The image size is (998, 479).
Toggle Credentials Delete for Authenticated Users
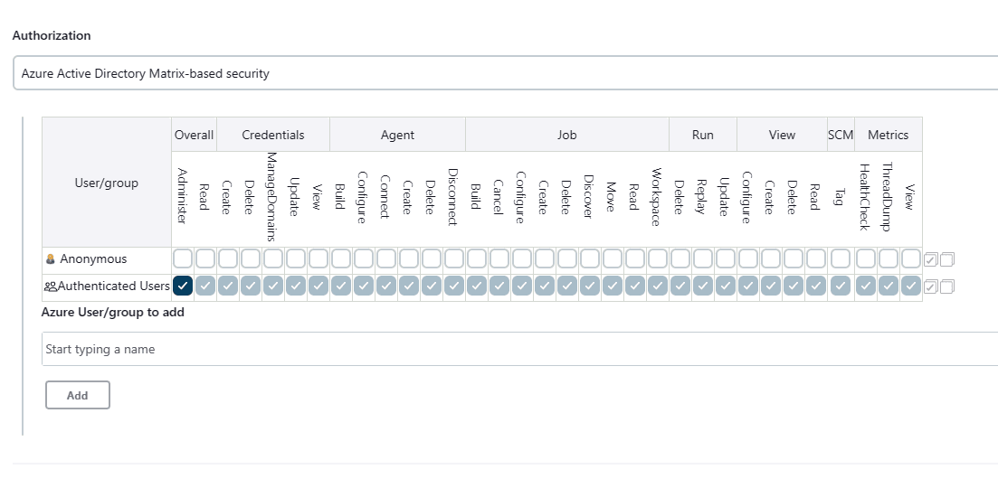[250, 286]
